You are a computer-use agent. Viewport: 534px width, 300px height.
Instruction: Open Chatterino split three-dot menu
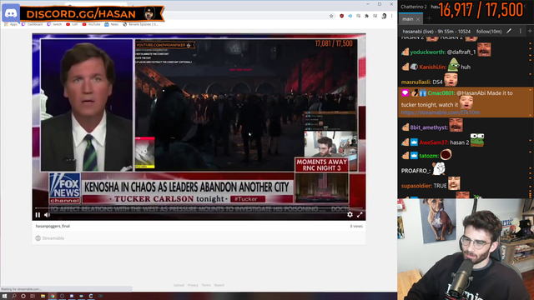[520, 31]
